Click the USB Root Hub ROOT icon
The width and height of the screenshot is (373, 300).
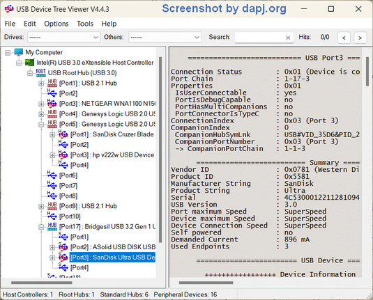coord(40,72)
